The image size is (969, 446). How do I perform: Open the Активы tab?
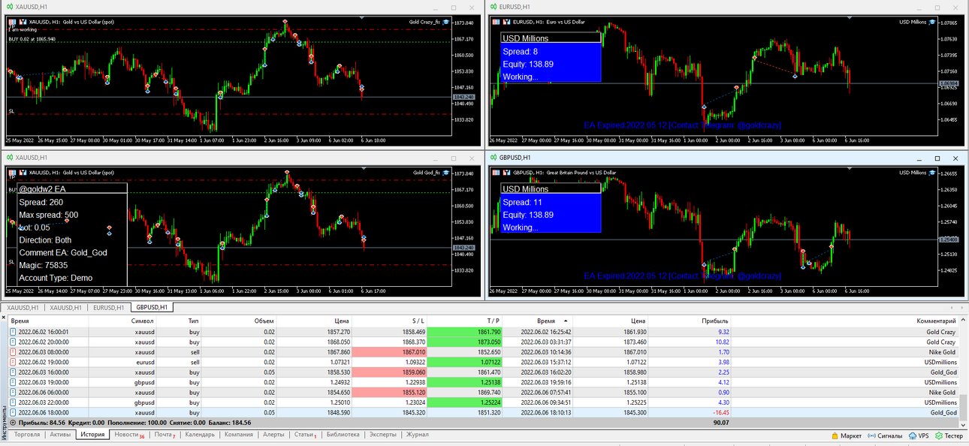[60, 435]
